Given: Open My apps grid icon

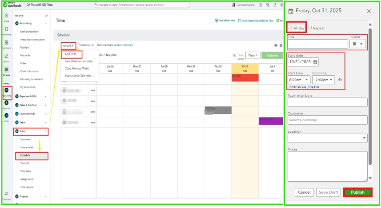Looking at the screenshot, I should click(x=6, y=69).
